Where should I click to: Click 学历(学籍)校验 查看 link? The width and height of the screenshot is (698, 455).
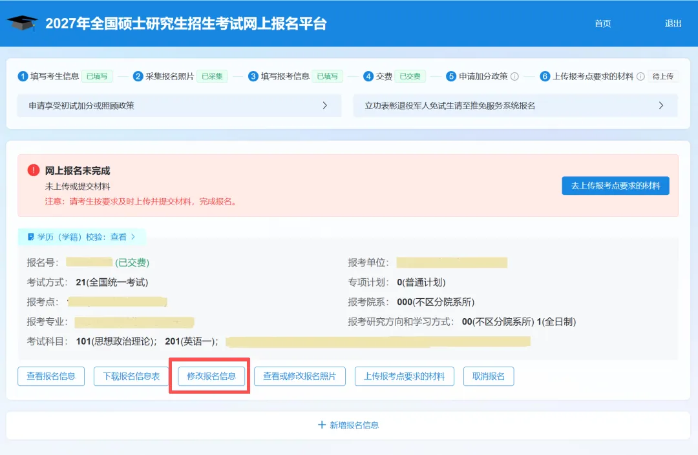[118, 237]
